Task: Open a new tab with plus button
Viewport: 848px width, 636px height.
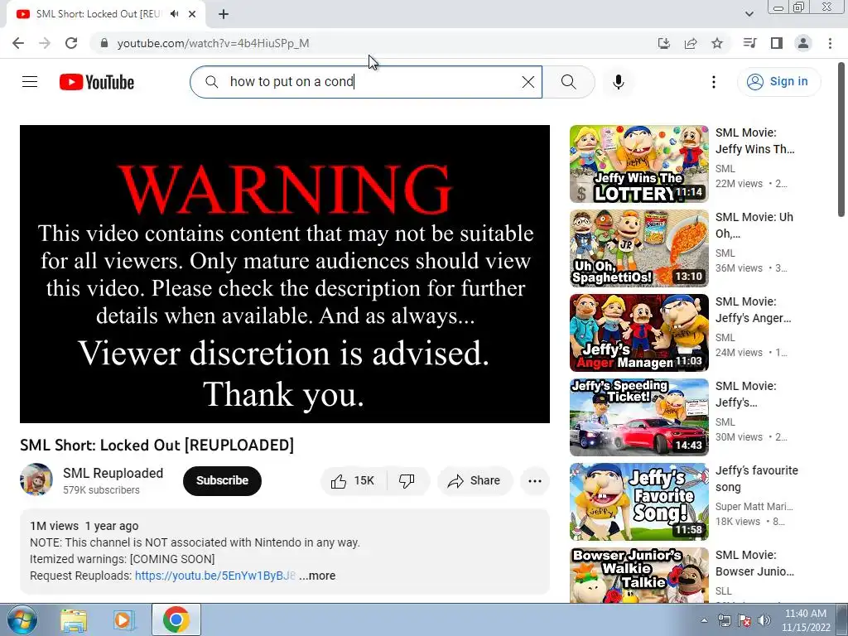Action: [224, 14]
